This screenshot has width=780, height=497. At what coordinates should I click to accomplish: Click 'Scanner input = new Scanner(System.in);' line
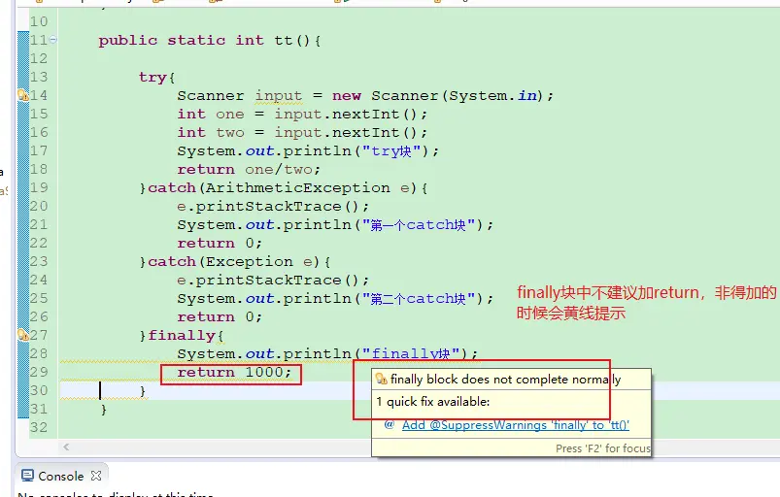(x=365, y=95)
